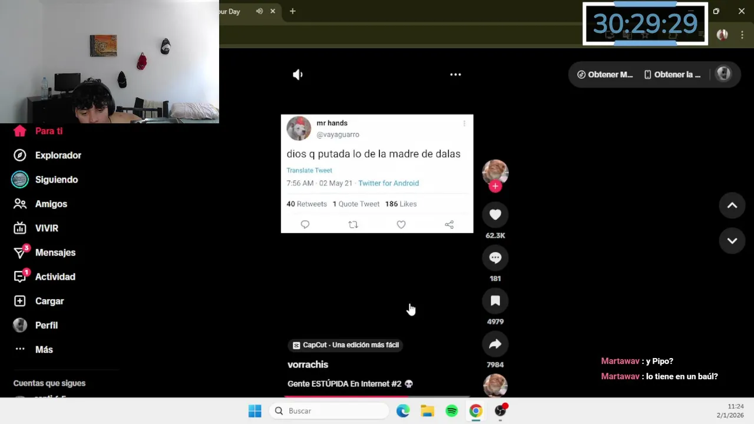This screenshot has height=424, width=754.
Task: Open Chrome from taskbar
Action: [x=476, y=411]
